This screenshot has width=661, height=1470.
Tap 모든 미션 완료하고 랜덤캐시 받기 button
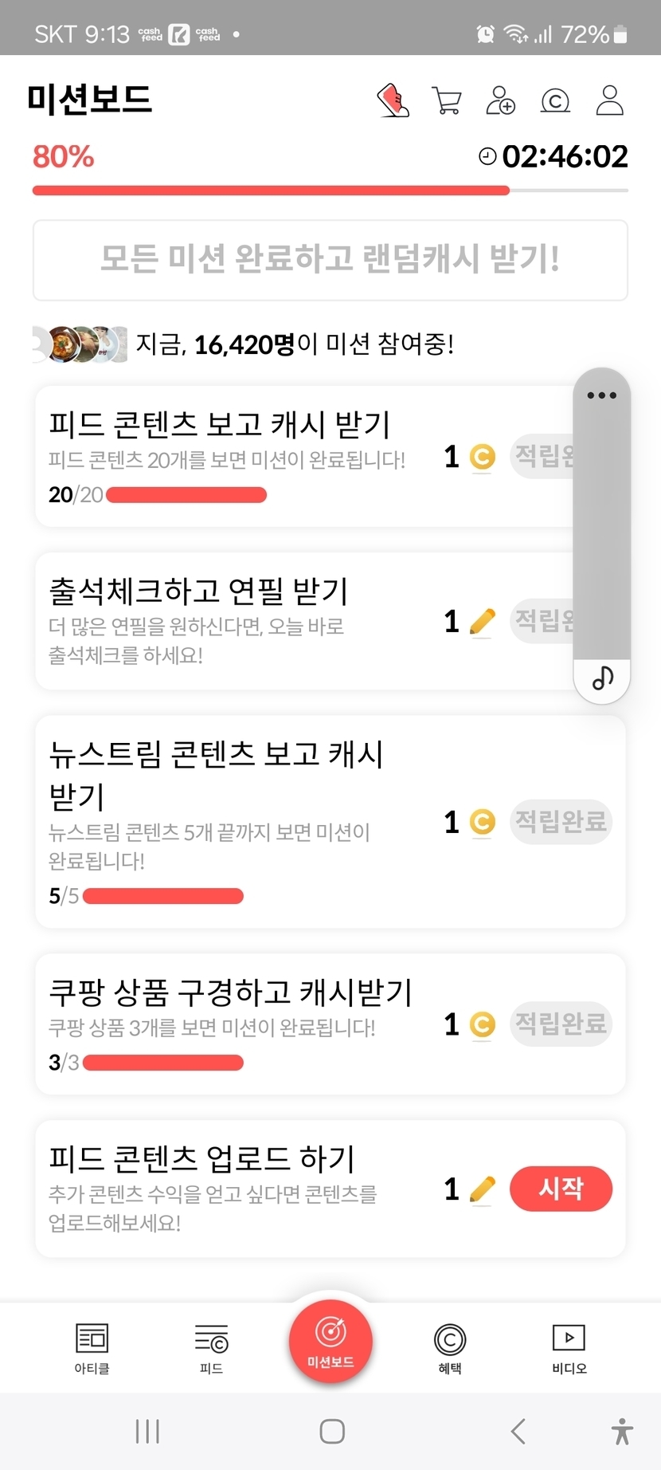[x=330, y=260]
